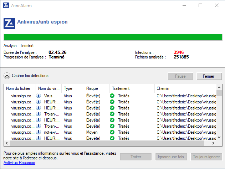Click the file name in the not-a-v... row
The height and width of the screenshot is (169, 225).
[x=23, y=132]
